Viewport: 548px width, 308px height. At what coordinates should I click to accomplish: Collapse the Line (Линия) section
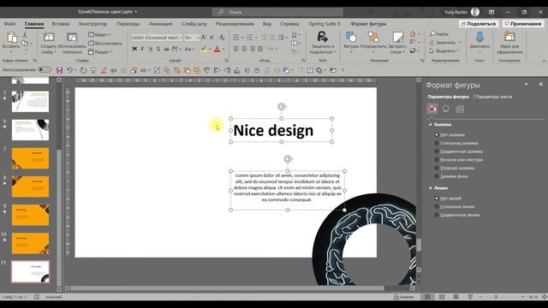tap(430, 188)
